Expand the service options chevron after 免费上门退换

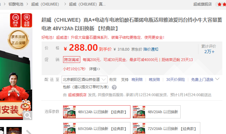tap(217, 79)
